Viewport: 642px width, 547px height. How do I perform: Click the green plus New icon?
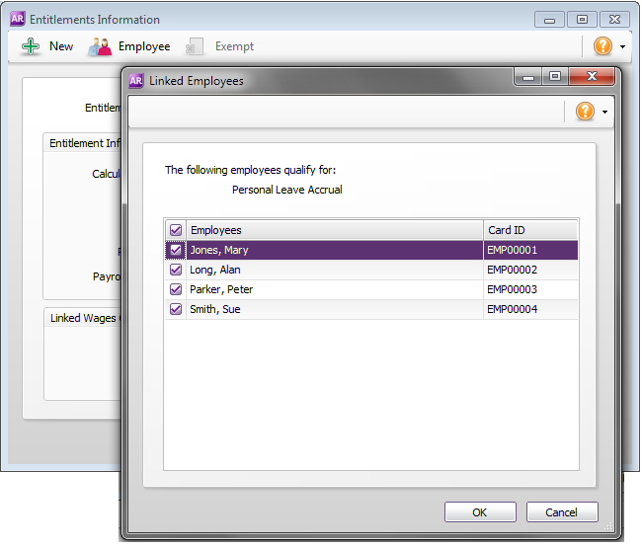tap(31, 46)
